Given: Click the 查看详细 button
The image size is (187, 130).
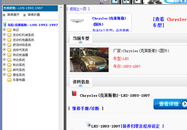Looking at the screenshot, I should tap(170, 104).
